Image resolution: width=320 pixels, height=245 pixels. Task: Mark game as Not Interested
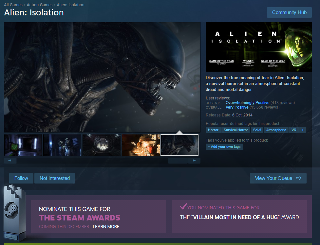click(x=55, y=178)
